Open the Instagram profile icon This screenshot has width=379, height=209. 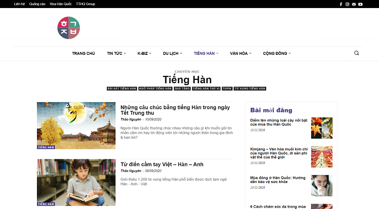pos(347,4)
